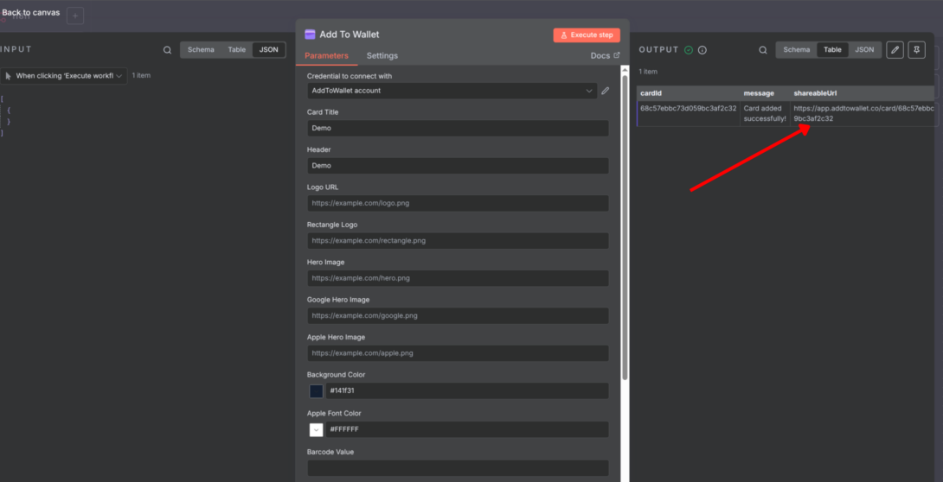The width and height of the screenshot is (943, 482).
Task: Expand the 'When clicking Execute workflow' dropdown
Action: (64, 76)
